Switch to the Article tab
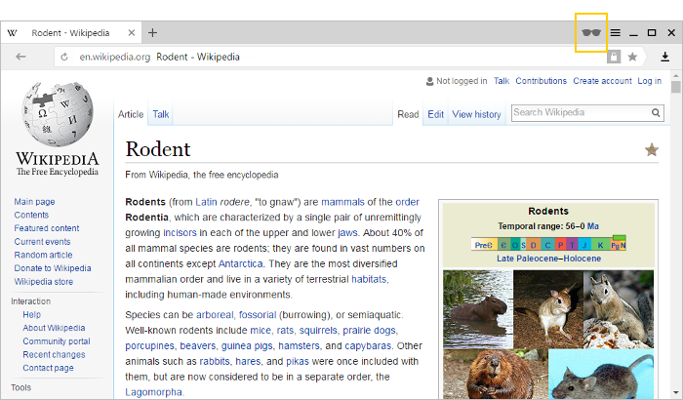The image size is (683, 400). [x=131, y=114]
